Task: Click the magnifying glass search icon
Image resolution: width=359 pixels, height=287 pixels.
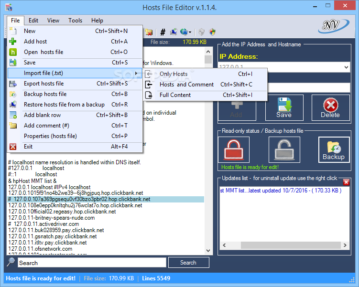Action: 11,262
